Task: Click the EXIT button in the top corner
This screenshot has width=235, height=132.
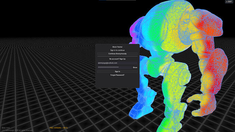Action: [x=229, y=1]
